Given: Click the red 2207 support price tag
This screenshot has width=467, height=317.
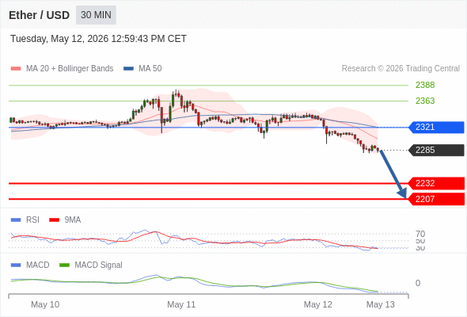Looking at the screenshot, I should pyautogui.click(x=436, y=199).
